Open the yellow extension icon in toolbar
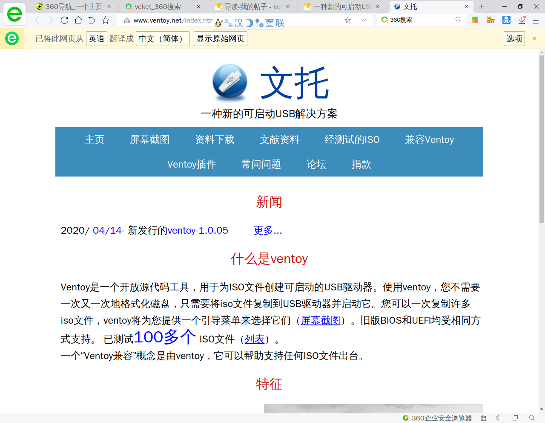 click(490, 20)
